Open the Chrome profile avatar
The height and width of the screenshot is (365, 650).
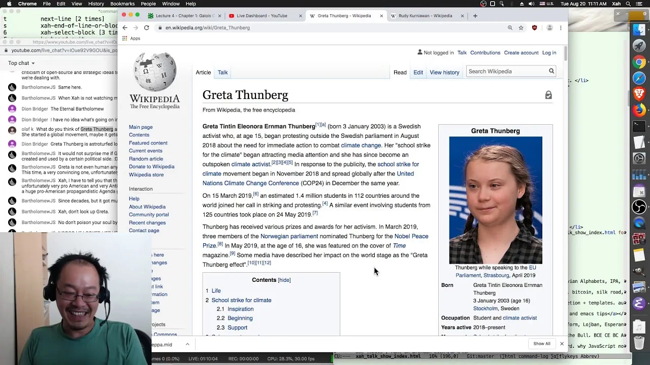coord(549,28)
